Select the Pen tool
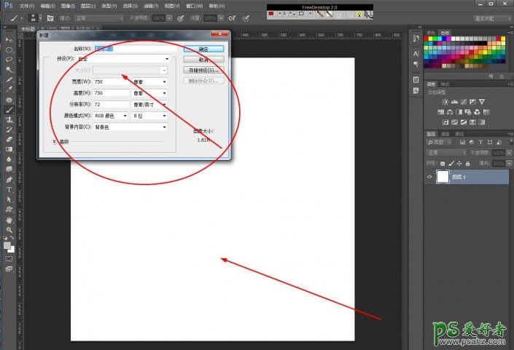This screenshot has width=514, height=350. tap(9, 180)
